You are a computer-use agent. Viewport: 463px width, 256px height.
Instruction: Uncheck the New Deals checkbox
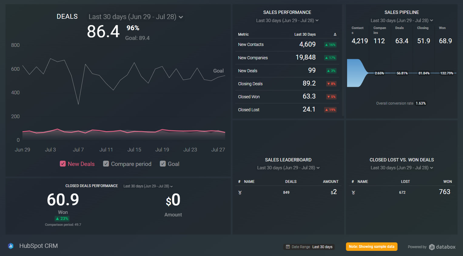tap(62, 164)
